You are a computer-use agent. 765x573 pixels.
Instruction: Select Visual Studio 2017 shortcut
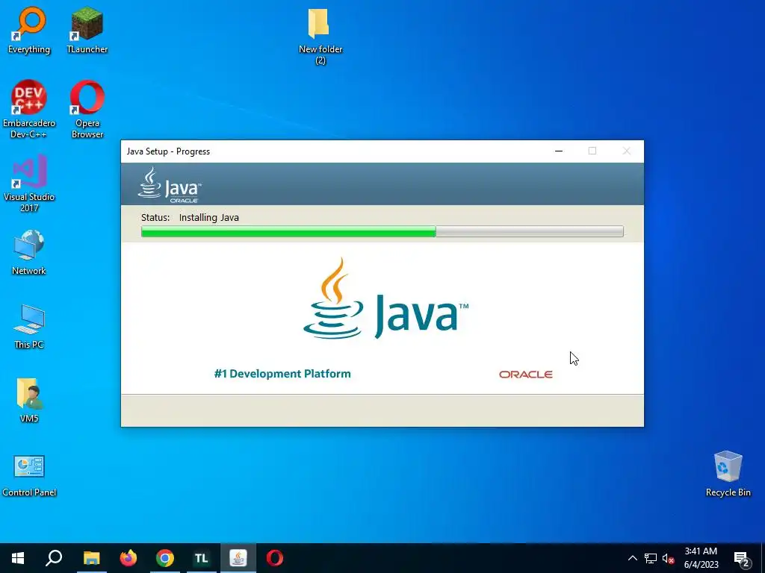(x=29, y=183)
